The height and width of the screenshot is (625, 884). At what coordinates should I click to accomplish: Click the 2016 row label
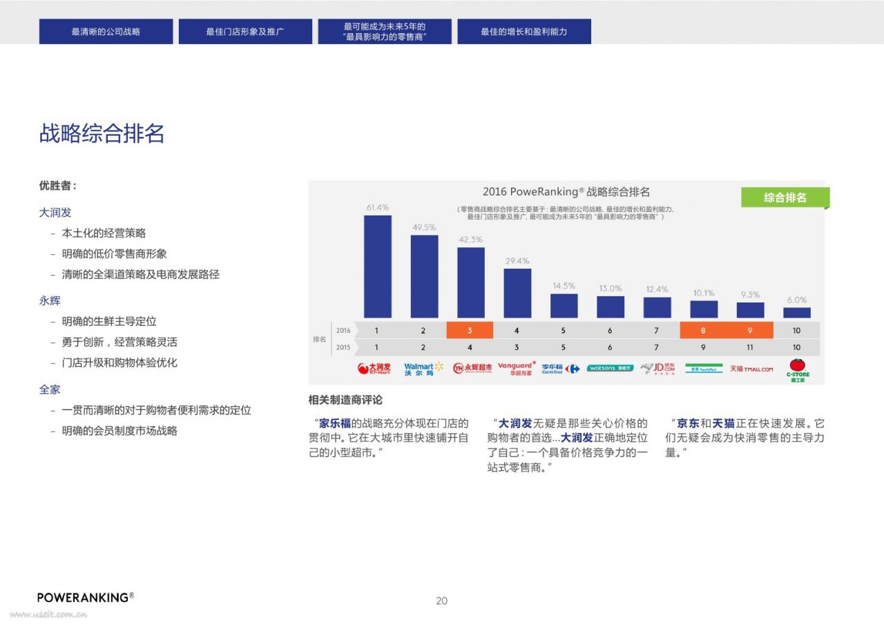[343, 330]
